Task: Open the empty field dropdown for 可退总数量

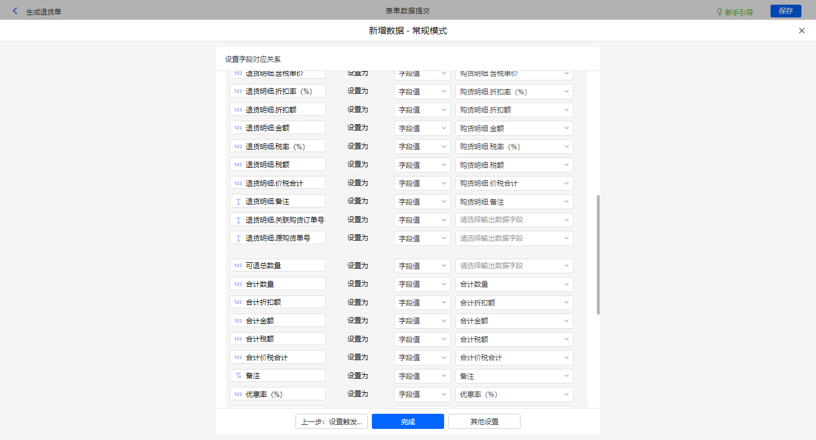Action: click(513, 266)
